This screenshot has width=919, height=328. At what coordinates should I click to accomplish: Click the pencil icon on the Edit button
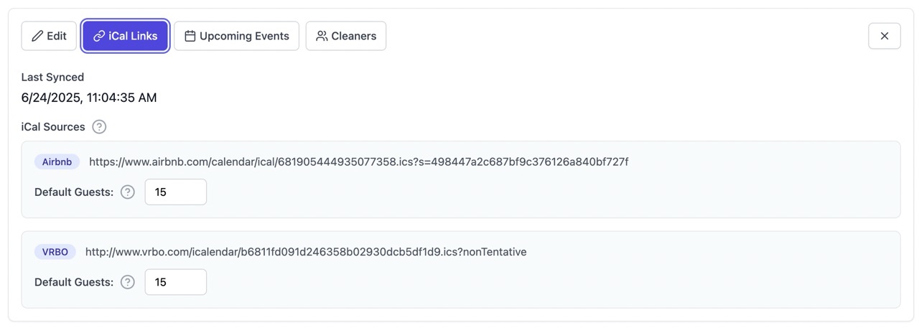37,36
